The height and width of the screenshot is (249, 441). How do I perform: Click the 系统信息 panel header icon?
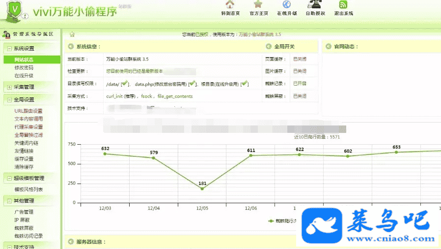click(70, 47)
